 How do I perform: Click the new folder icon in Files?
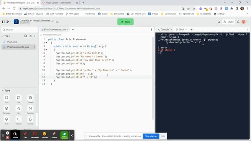pos(30,36)
